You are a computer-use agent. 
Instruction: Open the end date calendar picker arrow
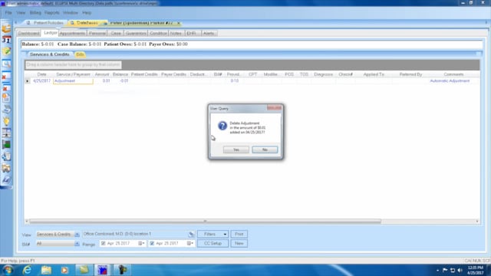pyautogui.click(x=190, y=243)
